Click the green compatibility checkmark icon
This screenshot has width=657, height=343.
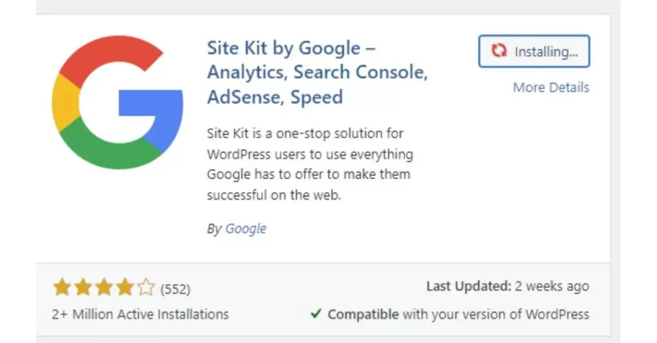316,314
